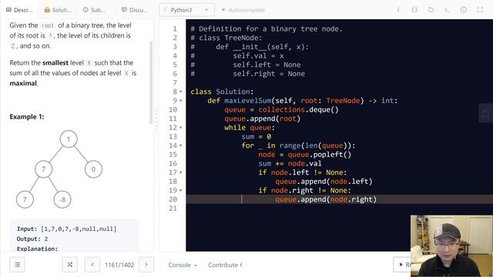
Task: Click the panel divider drag handle
Action: 156,119
